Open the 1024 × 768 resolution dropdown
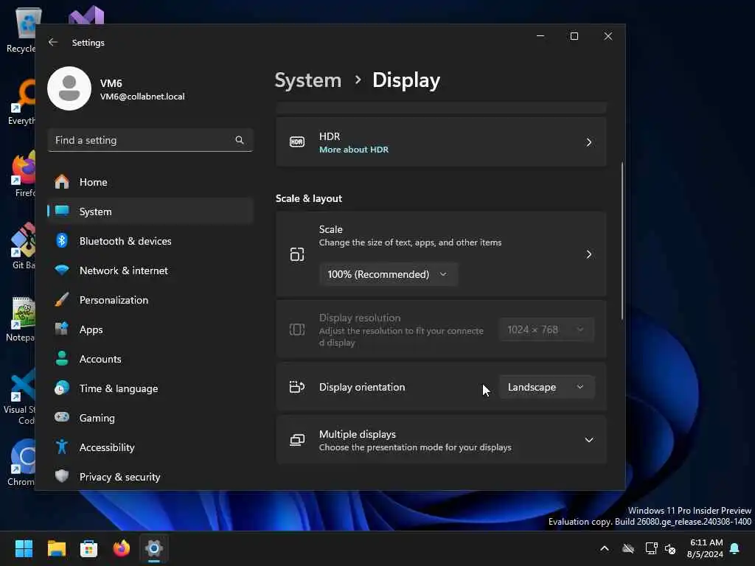This screenshot has width=755, height=566. pos(546,329)
